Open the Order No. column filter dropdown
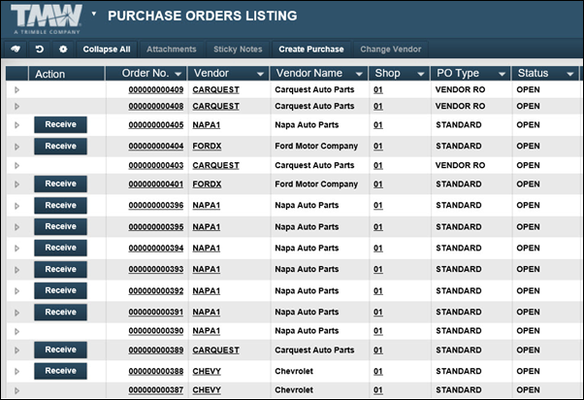Viewport: 584px width, 400px height. 178,74
